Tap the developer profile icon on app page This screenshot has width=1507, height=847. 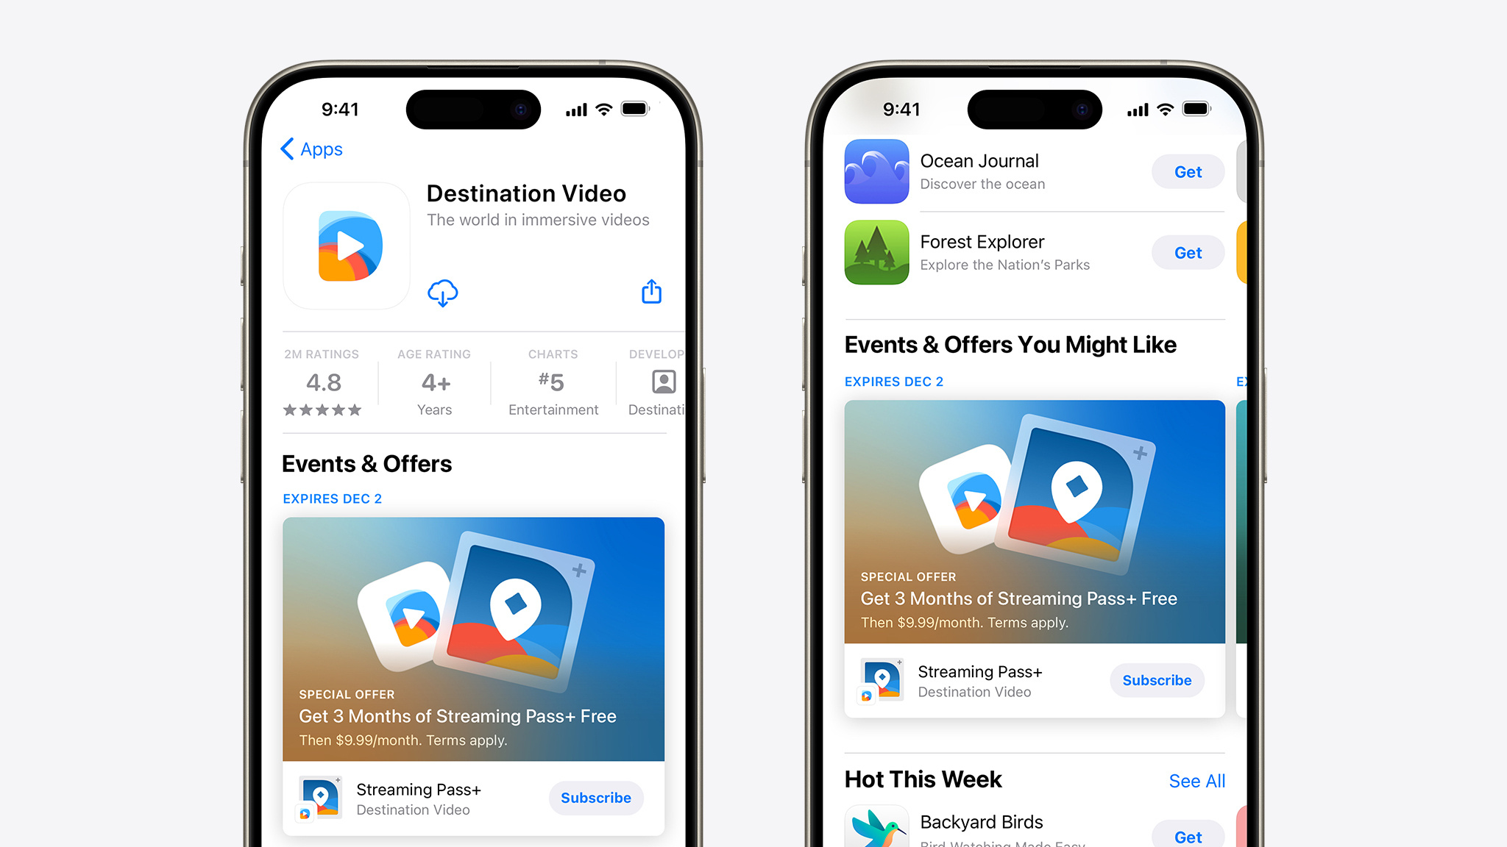664,384
